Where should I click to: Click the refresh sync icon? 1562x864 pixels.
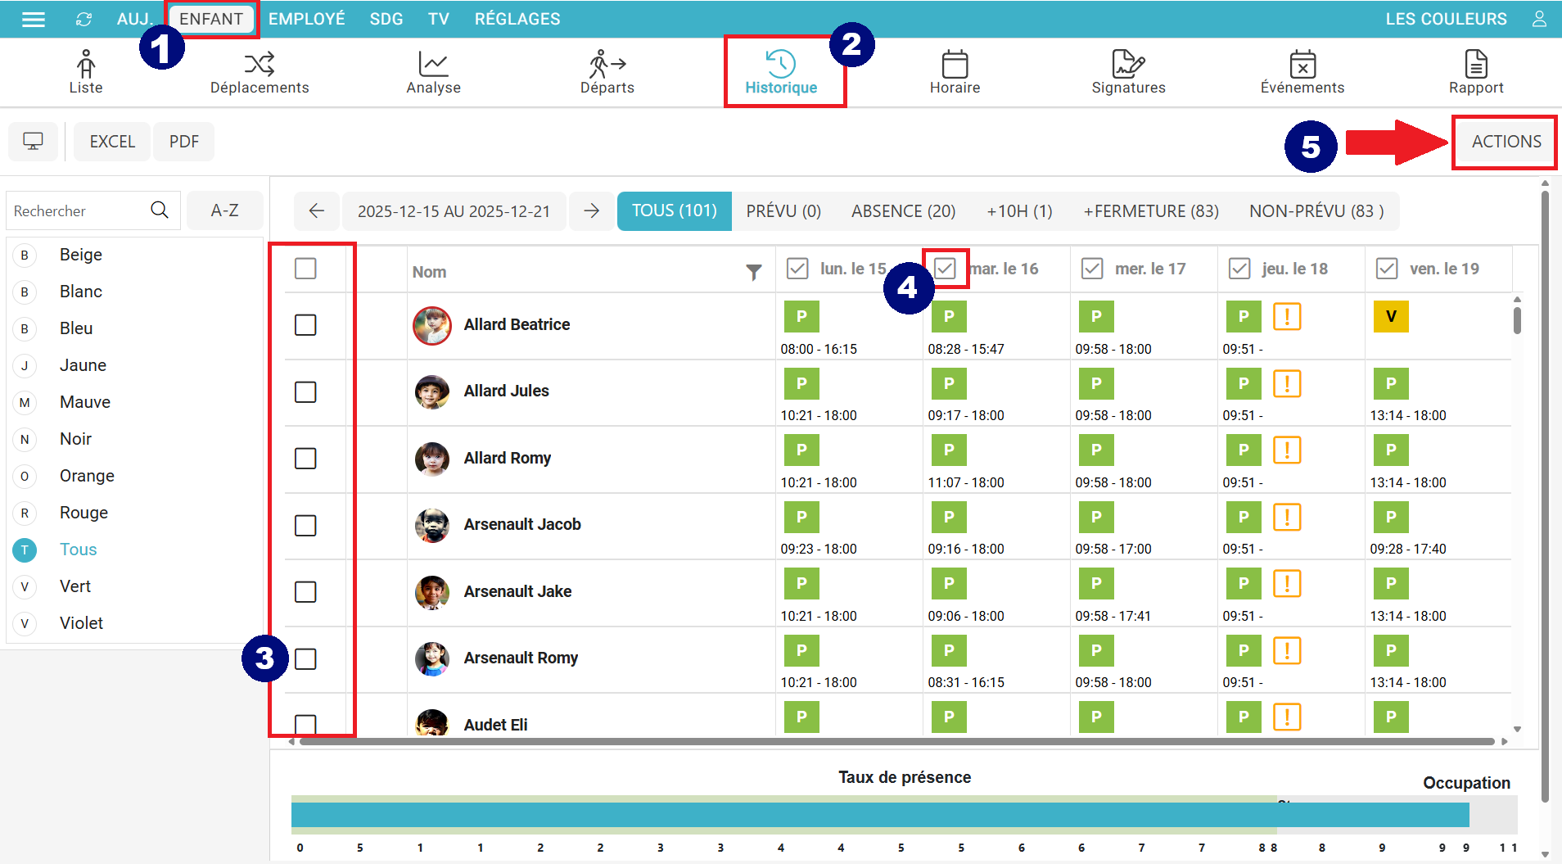(x=84, y=19)
